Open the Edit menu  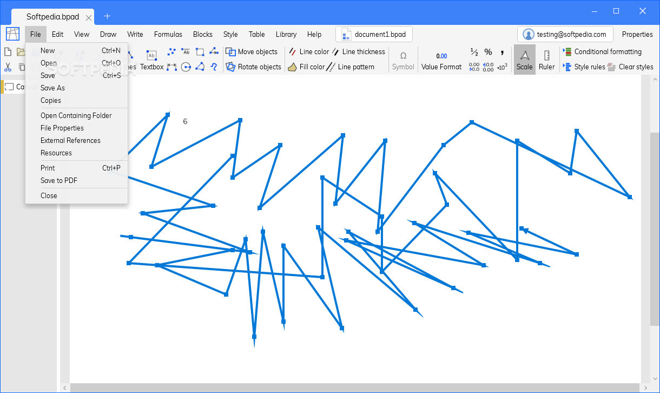tap(58, 34)
